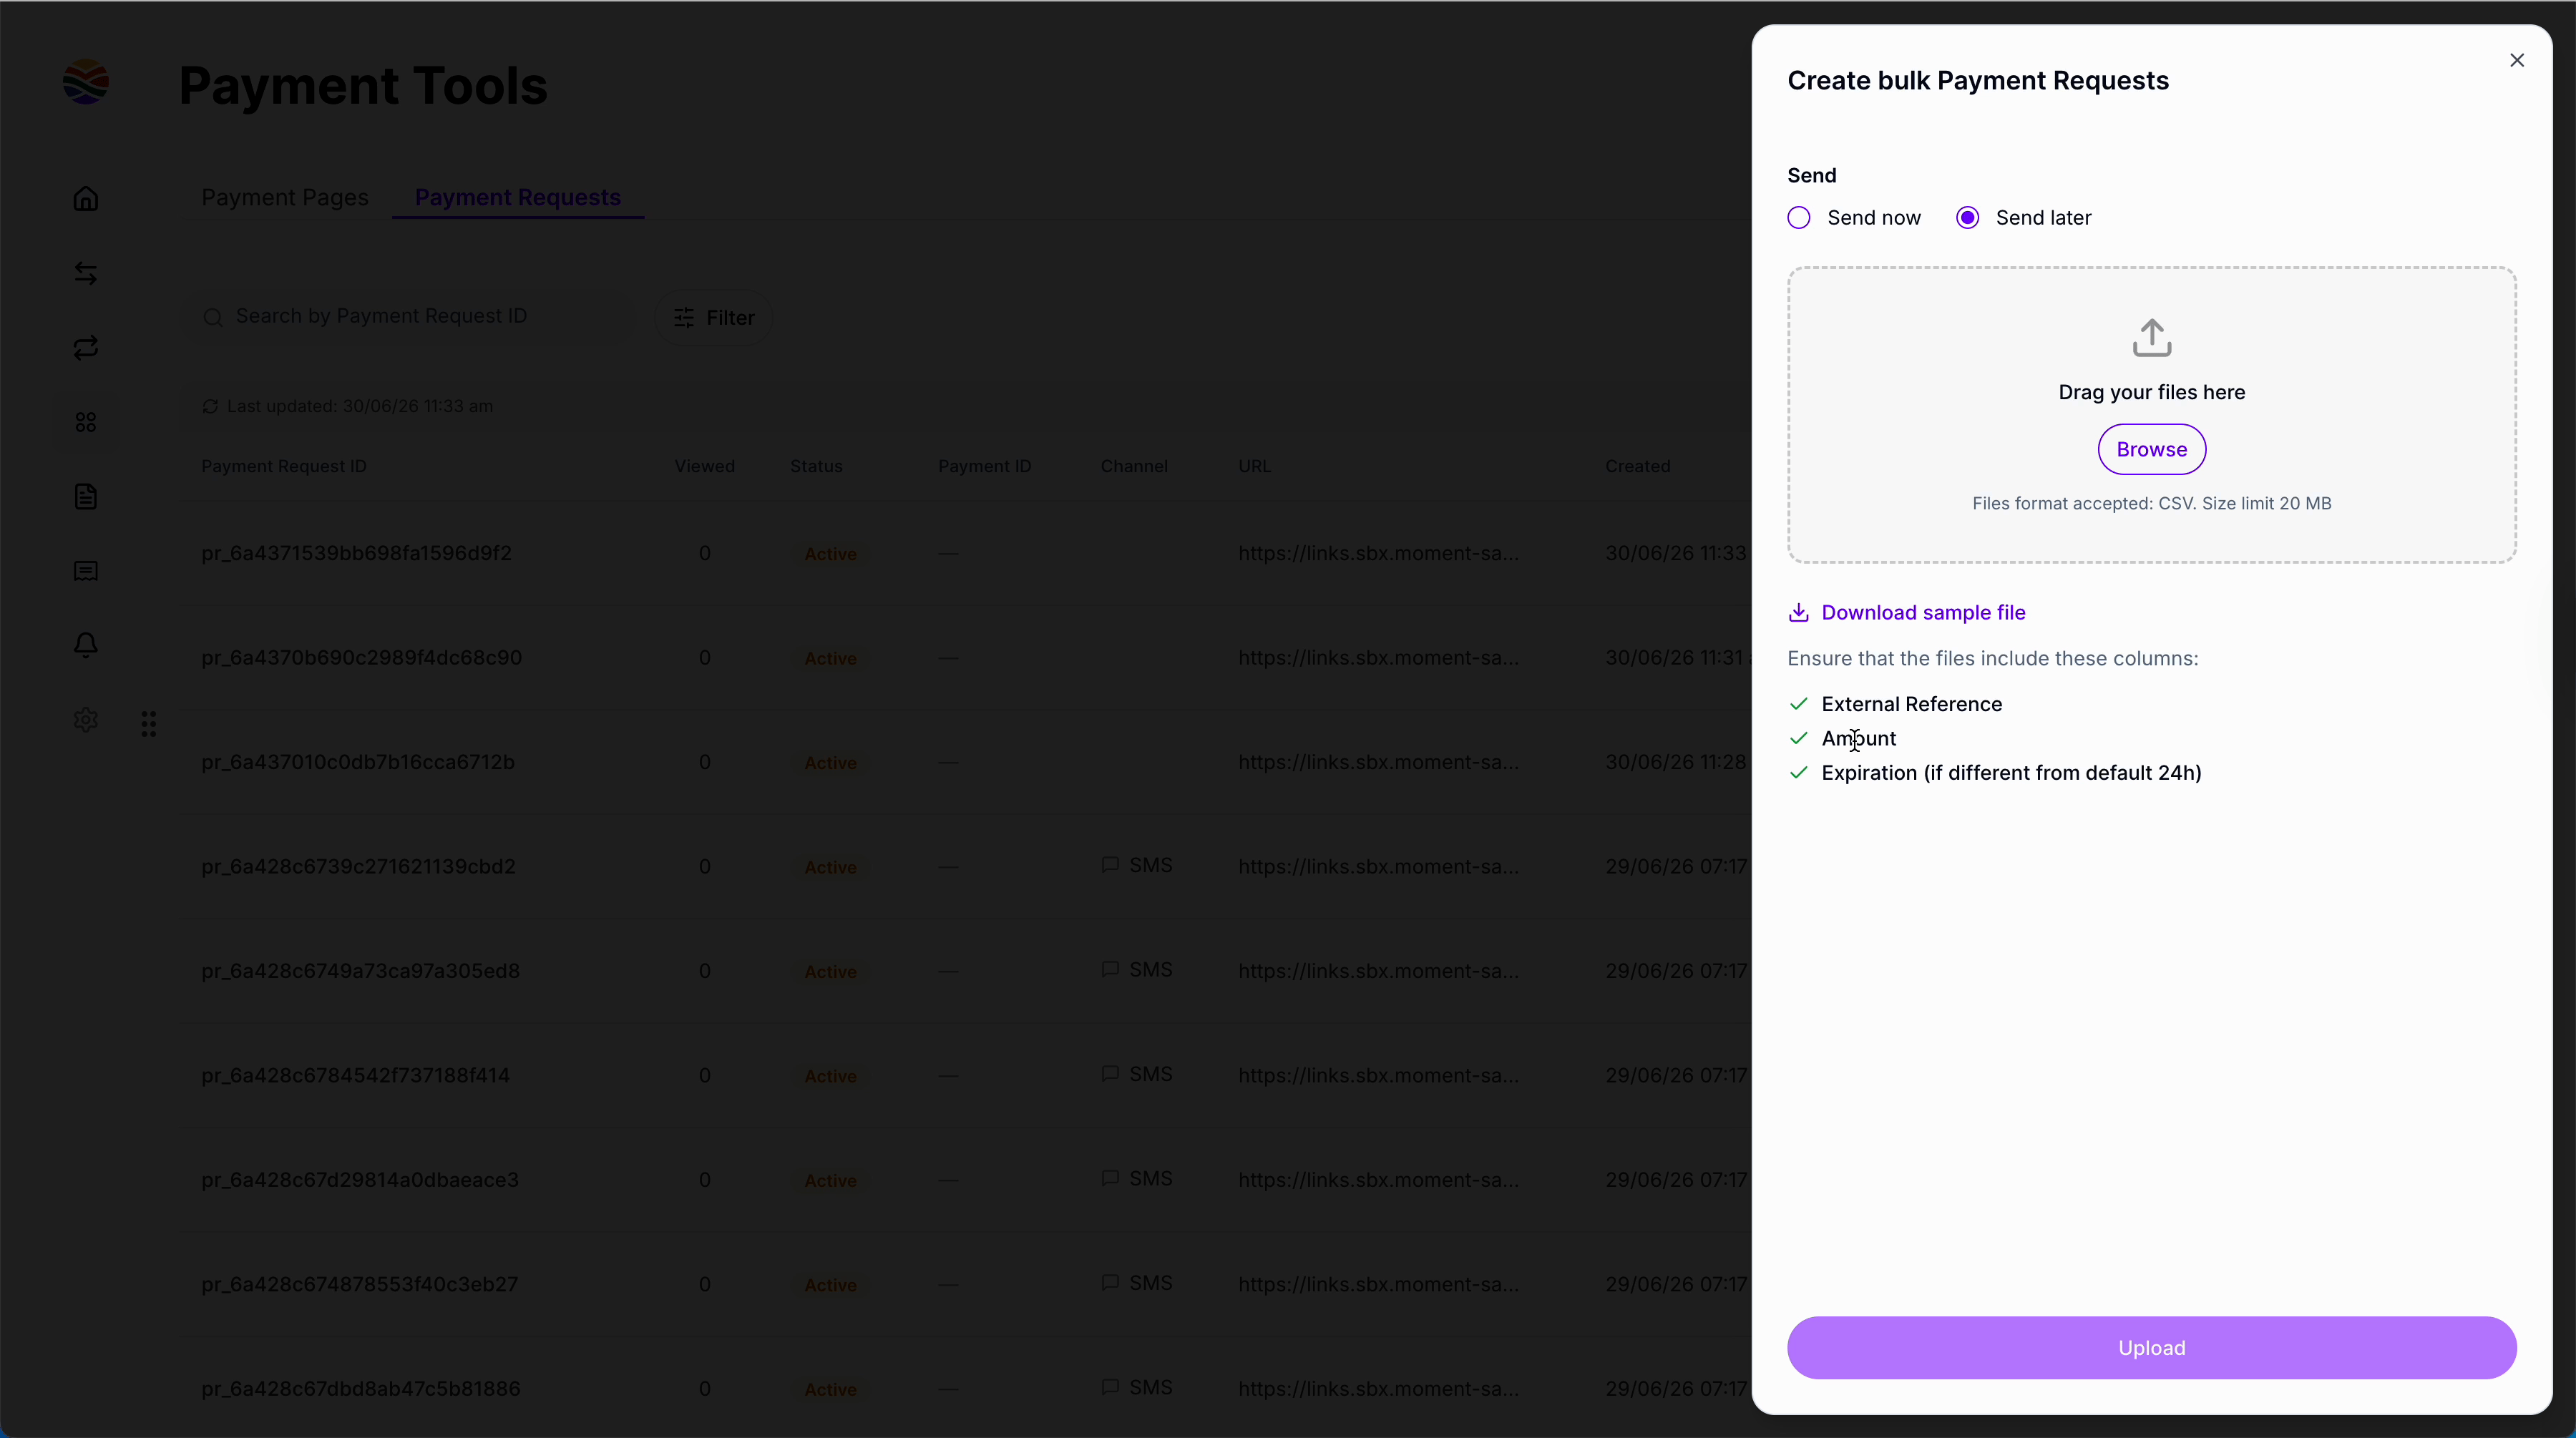This screenshot has height=1438, width=2576.
Task: Switch to the Payment Requests tab
Action: coord(518,197)
